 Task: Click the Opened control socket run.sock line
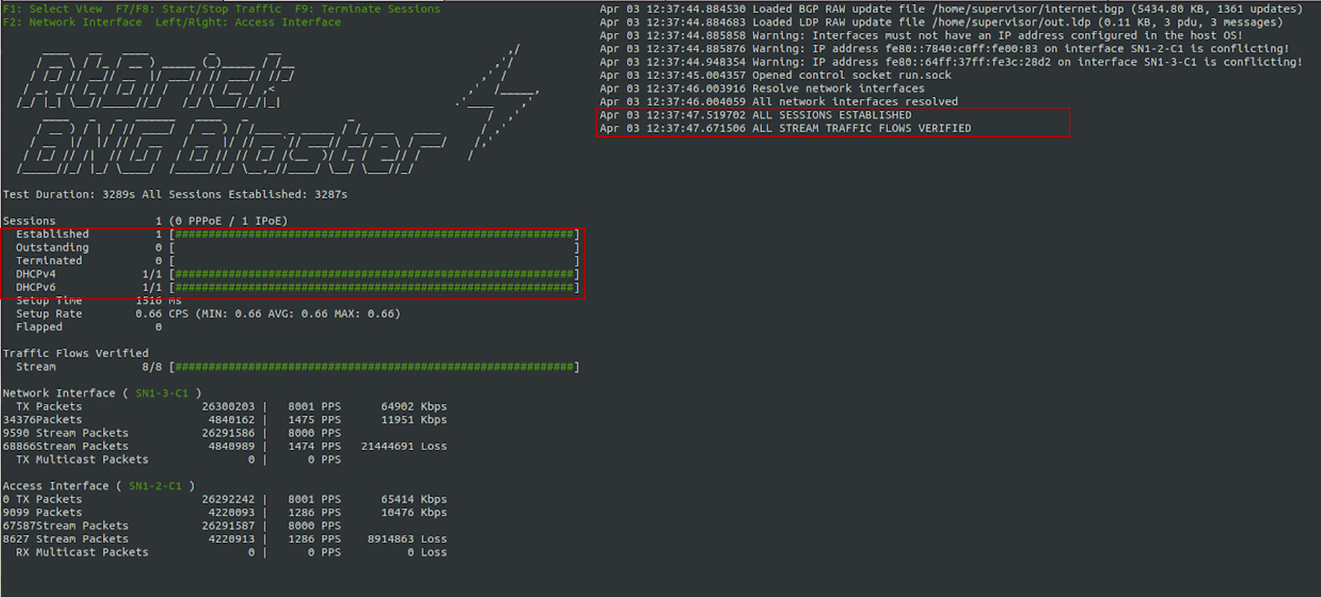(775, 76)
